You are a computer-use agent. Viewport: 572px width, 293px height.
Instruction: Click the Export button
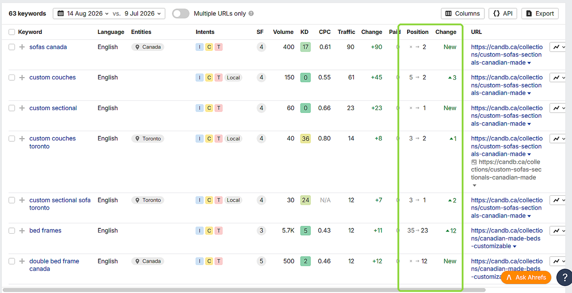540,13
